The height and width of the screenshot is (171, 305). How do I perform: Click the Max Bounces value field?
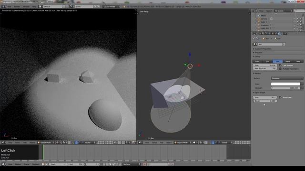pos(265,68)
